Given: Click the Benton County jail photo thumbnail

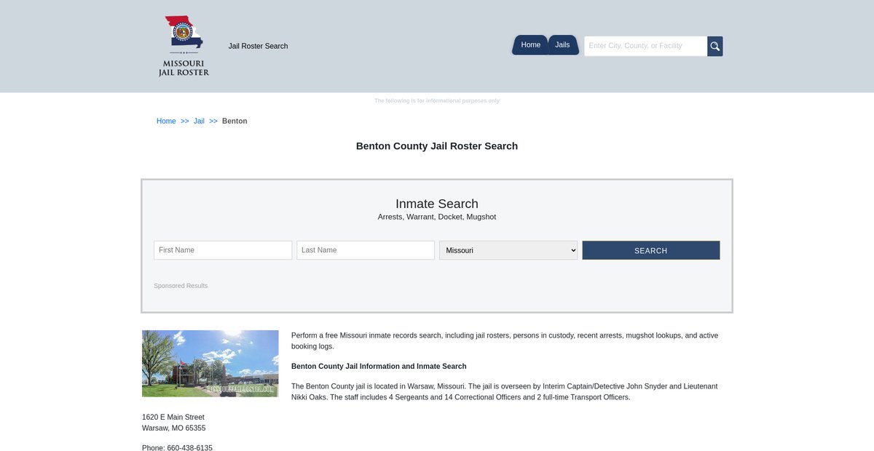Looking at the screenshot, I should pos(210,364).
